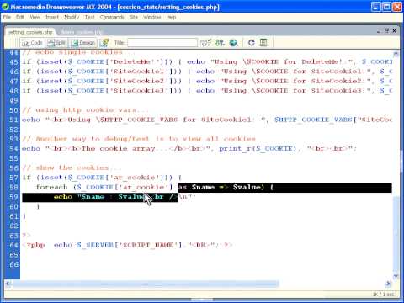Screen dimensions: 404x303
Task: Open the Window menu
Action: 152,17
